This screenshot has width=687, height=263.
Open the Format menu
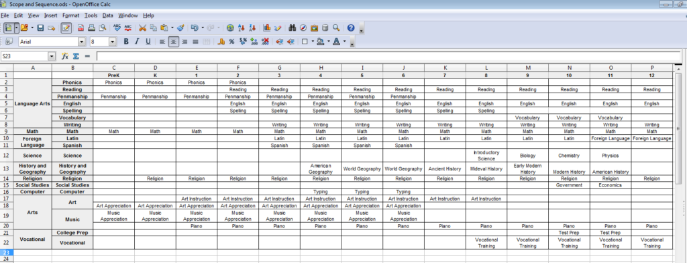[x=71, y=15]
